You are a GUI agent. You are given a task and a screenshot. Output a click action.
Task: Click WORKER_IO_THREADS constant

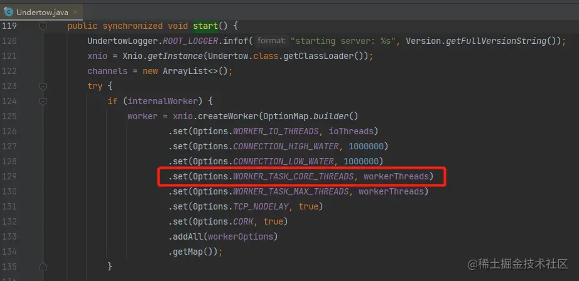click(x=276, y=132)
